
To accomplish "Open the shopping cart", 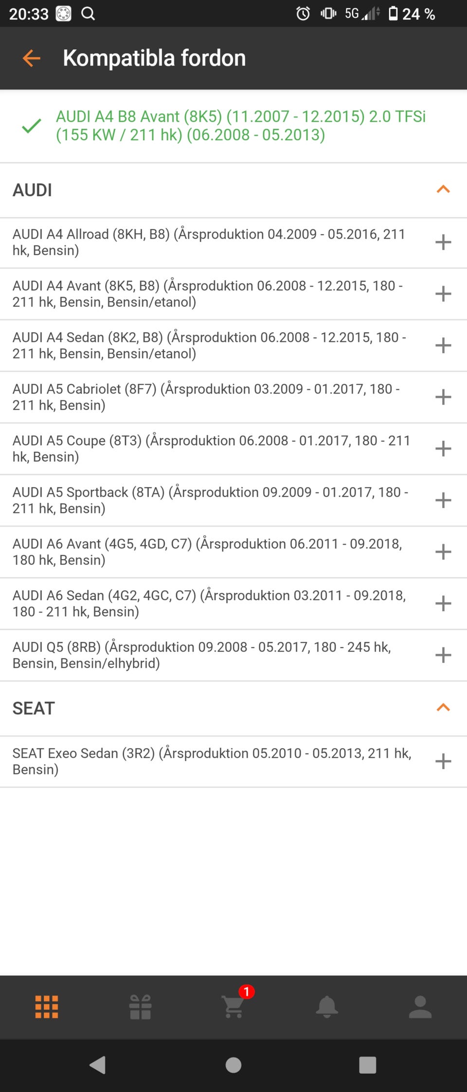I will [x=233, y=1006].
